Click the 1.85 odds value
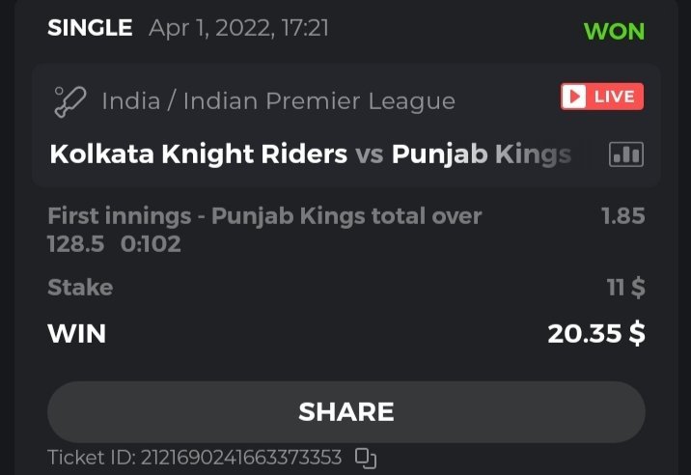The width and height of the screenshot is (691, 475). point(622,216)
